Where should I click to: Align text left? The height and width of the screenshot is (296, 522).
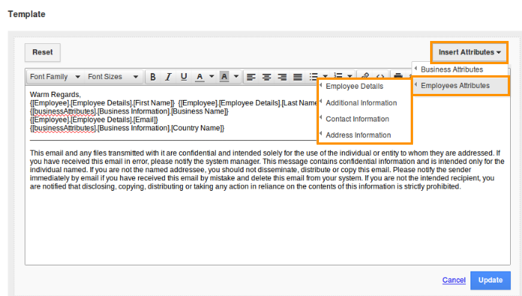tap(251, 77)
